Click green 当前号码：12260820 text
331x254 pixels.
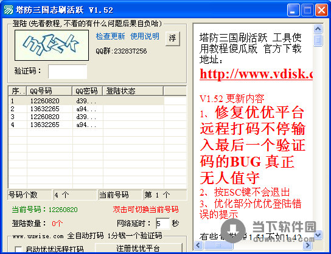pos(45,210)
